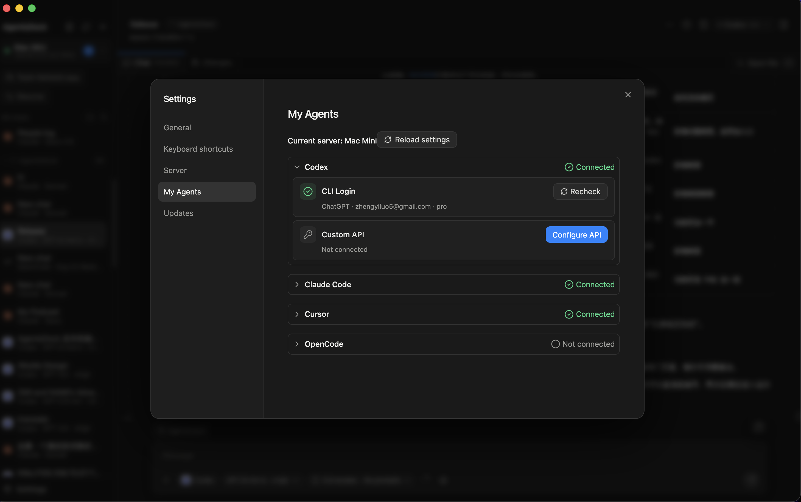Click the Recheck button for CLI Login
The width and height of the screenshot is (801, 502).
[580, 191]
